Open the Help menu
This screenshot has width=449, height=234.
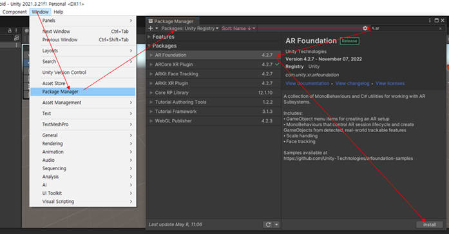click(x=58, y=12)
